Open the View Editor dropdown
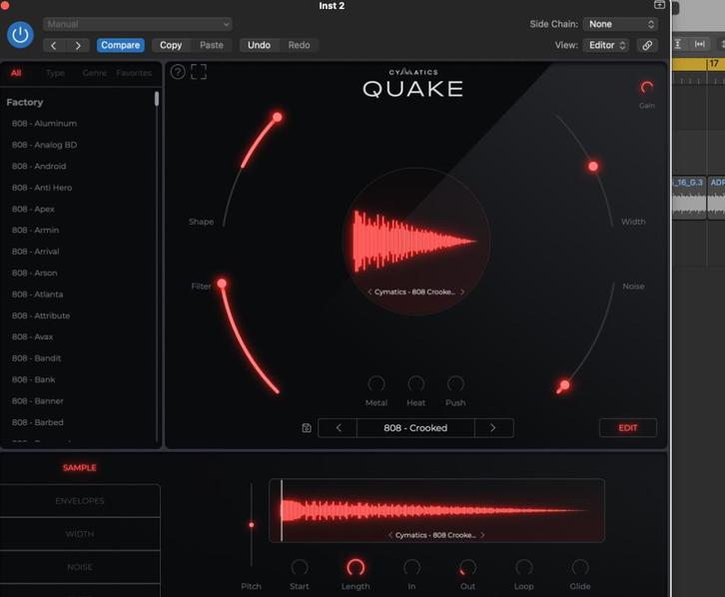 606,45
